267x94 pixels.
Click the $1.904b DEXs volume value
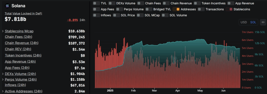[x=77, y=74]
